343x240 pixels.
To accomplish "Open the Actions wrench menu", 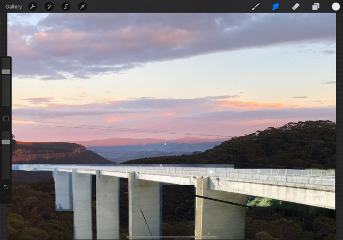I will [x=32, y=6].
